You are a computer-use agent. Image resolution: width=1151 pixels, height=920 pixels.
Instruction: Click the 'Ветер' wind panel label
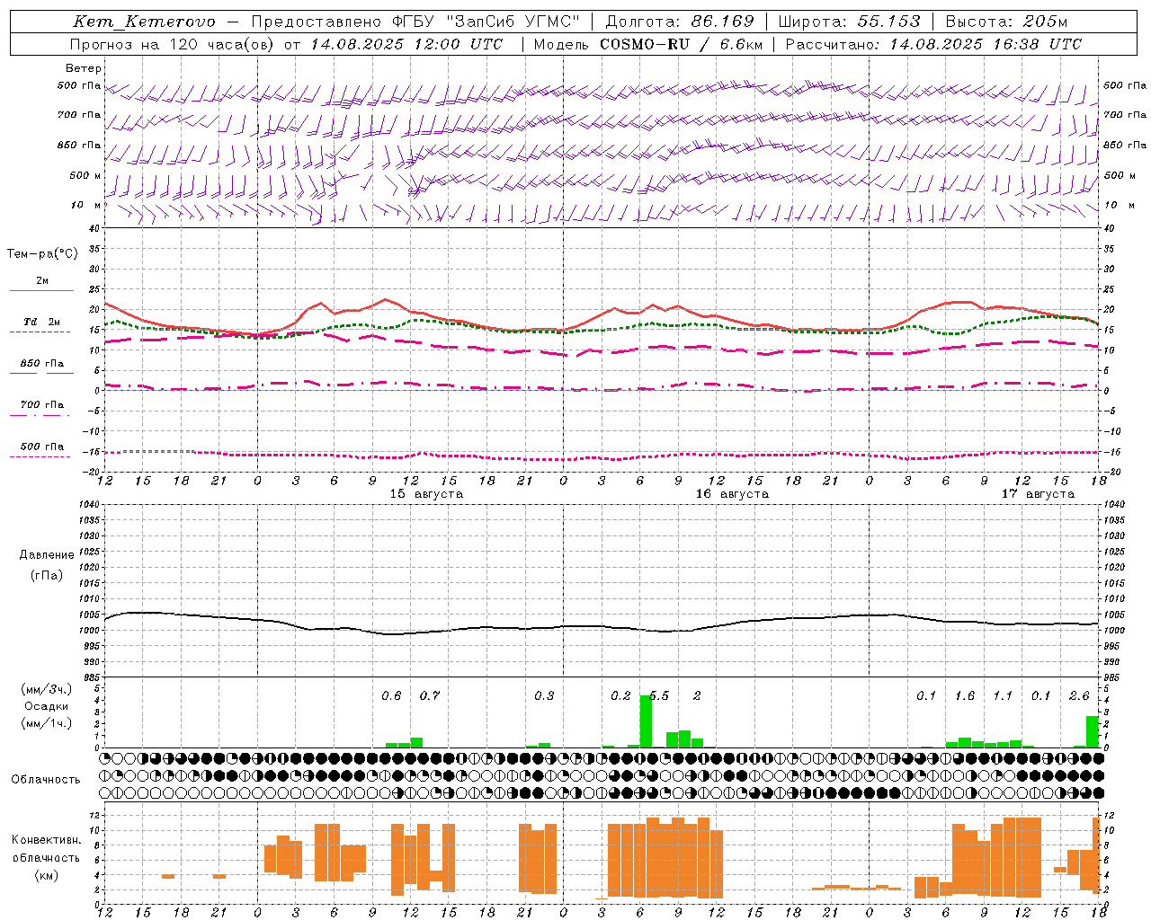84,68
